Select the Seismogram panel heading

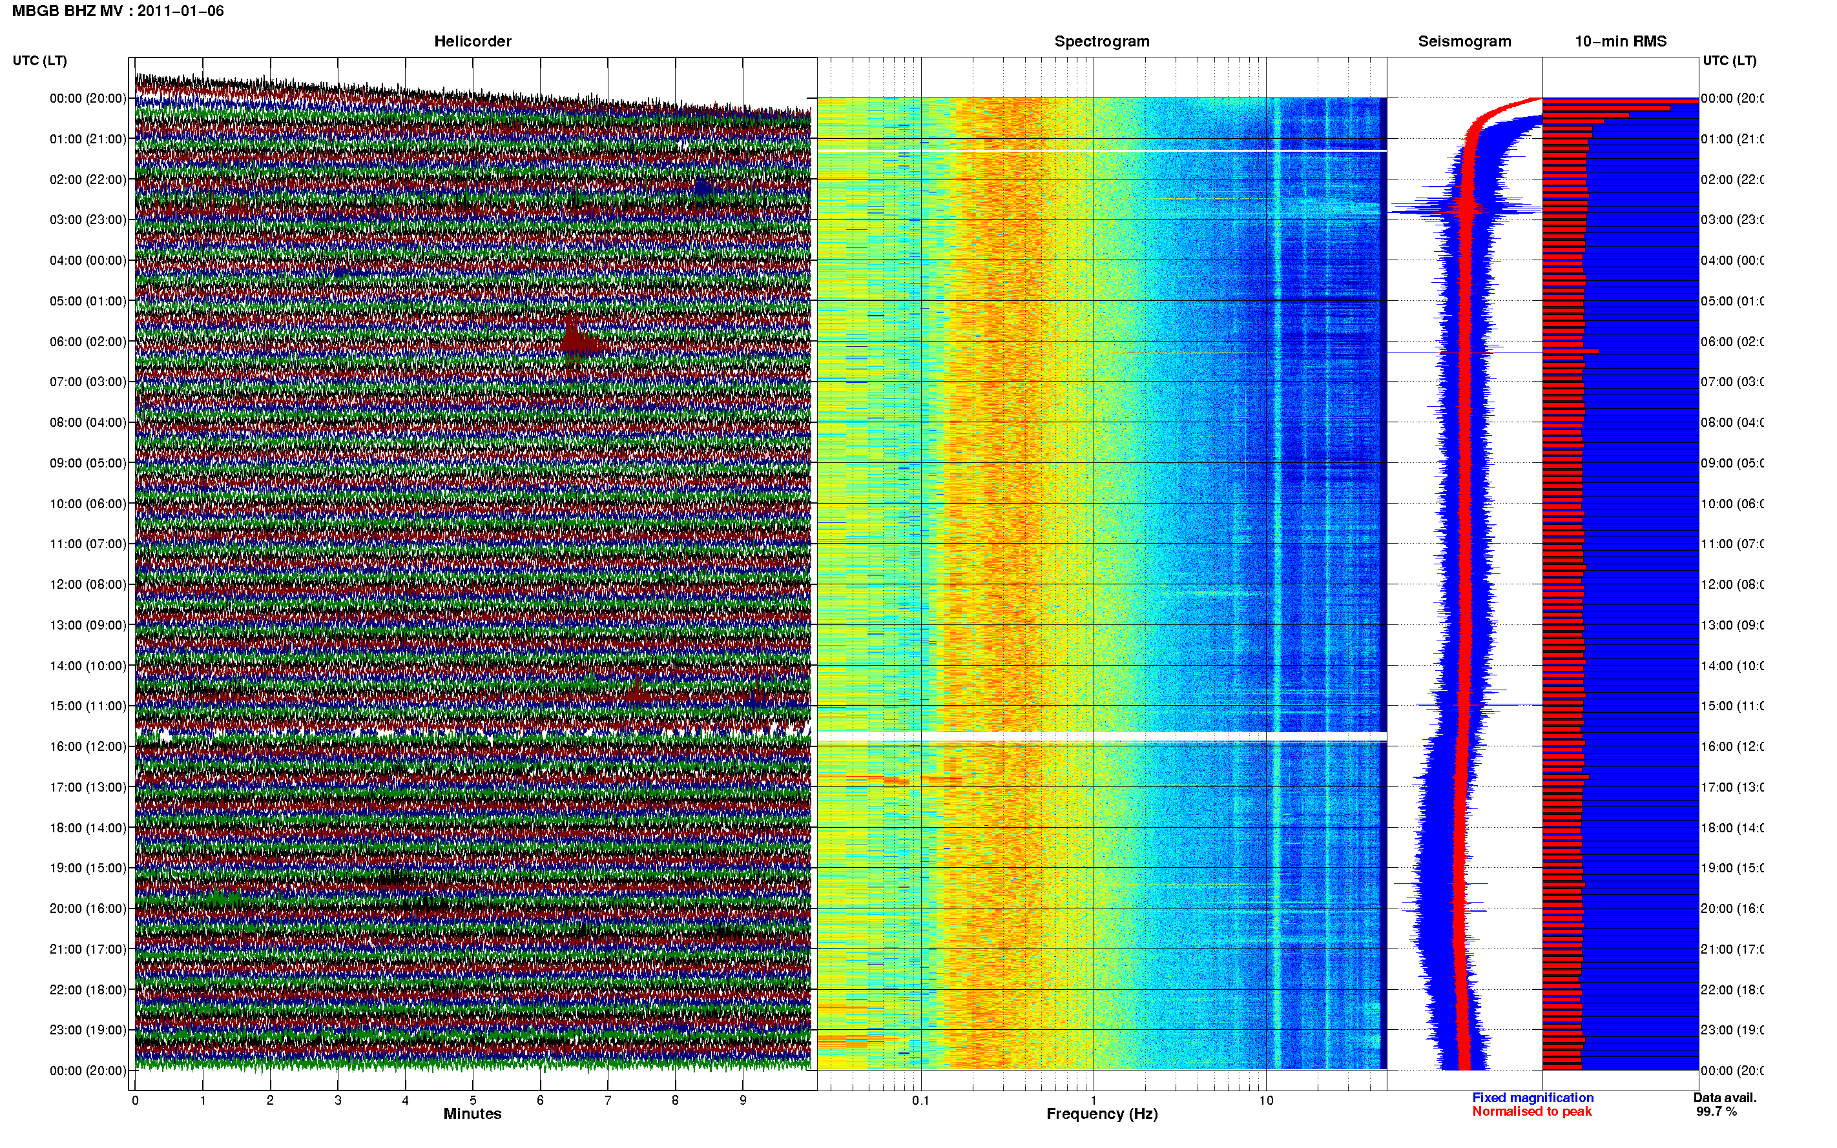click(1464, 41)
